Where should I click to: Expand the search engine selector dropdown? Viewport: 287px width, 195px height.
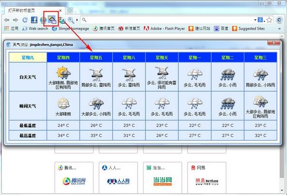pos(261,20)
